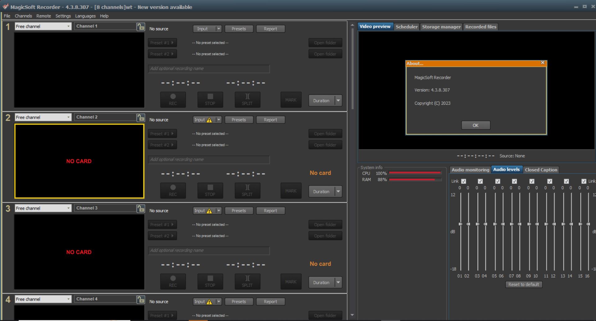The height and width of the screenshot is (321, 596).
Task: Toggle the lock icon for Channel 3
Action: [141, 209]
